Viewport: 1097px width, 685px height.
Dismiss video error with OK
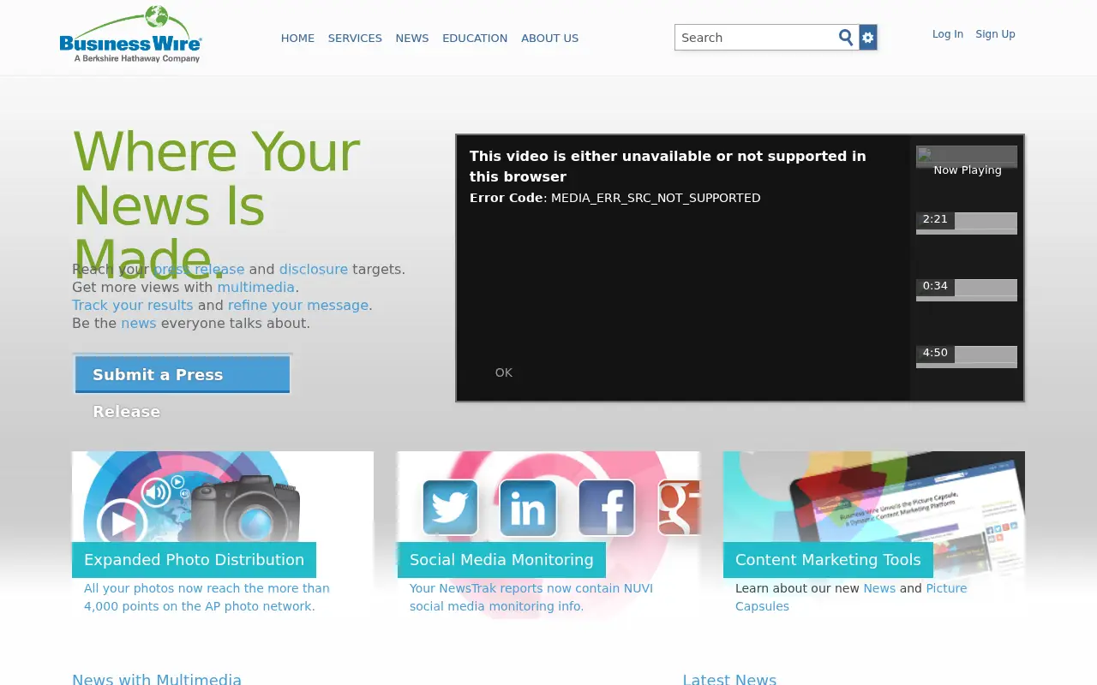click(x=504, y=372)
